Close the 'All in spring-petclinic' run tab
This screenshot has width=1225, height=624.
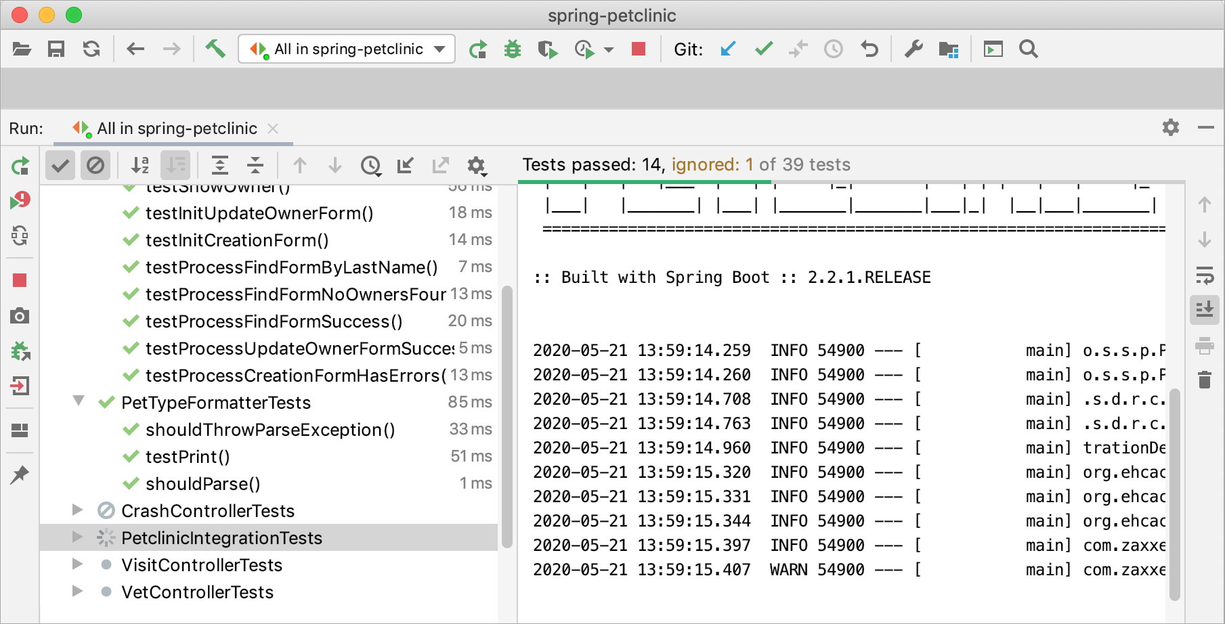273,128
